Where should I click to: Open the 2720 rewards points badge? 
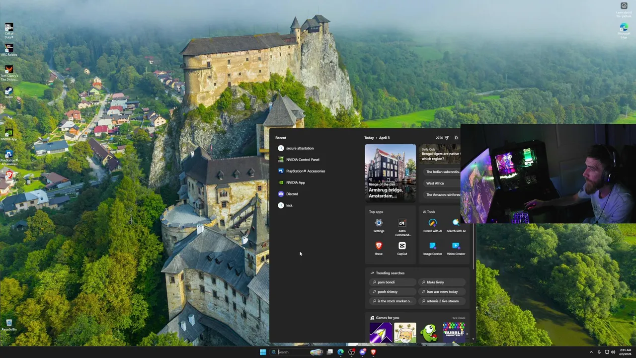(x=442, y=138)
